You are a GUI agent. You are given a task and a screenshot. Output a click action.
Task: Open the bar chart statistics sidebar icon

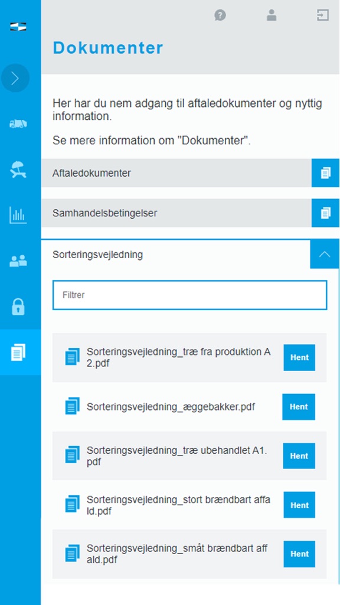(18, 215)
